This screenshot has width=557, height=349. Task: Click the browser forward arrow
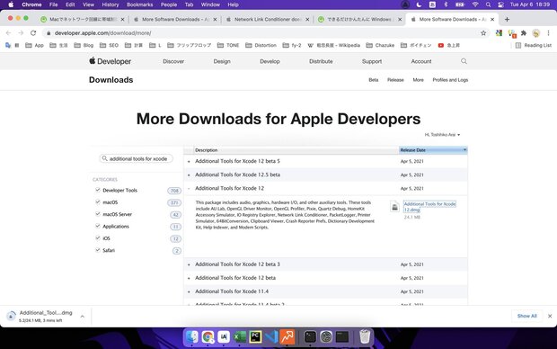(21, 32)
